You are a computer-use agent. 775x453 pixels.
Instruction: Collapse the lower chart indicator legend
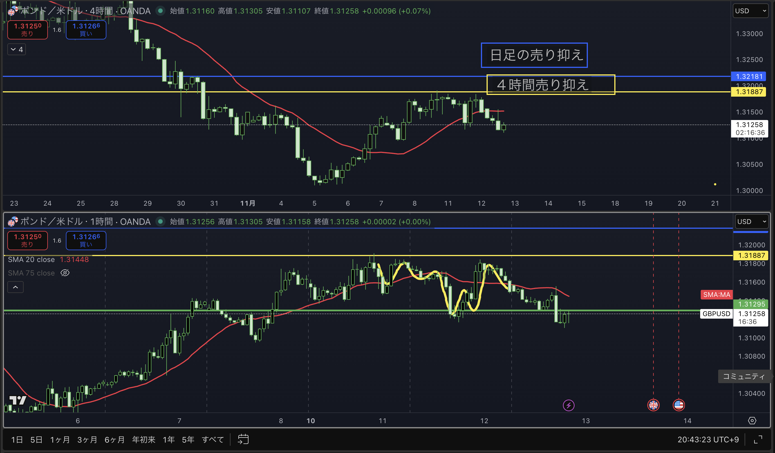coord(15,287)
